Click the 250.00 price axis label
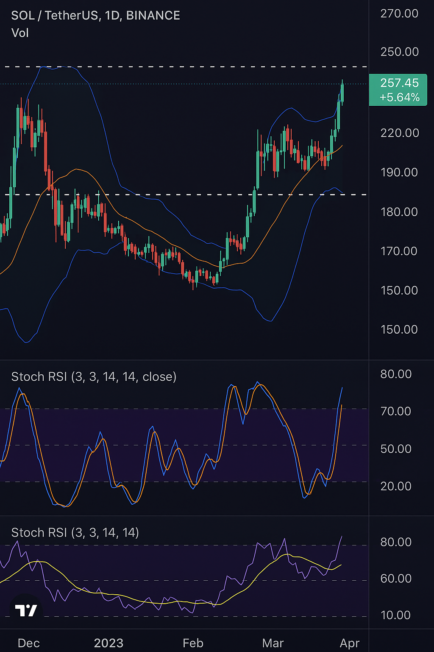This screenshot has height=652, width=434. (399, 52)
